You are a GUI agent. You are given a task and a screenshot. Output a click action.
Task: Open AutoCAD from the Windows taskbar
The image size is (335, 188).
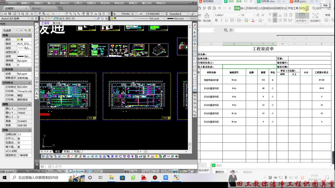click(x=144, y=178)
